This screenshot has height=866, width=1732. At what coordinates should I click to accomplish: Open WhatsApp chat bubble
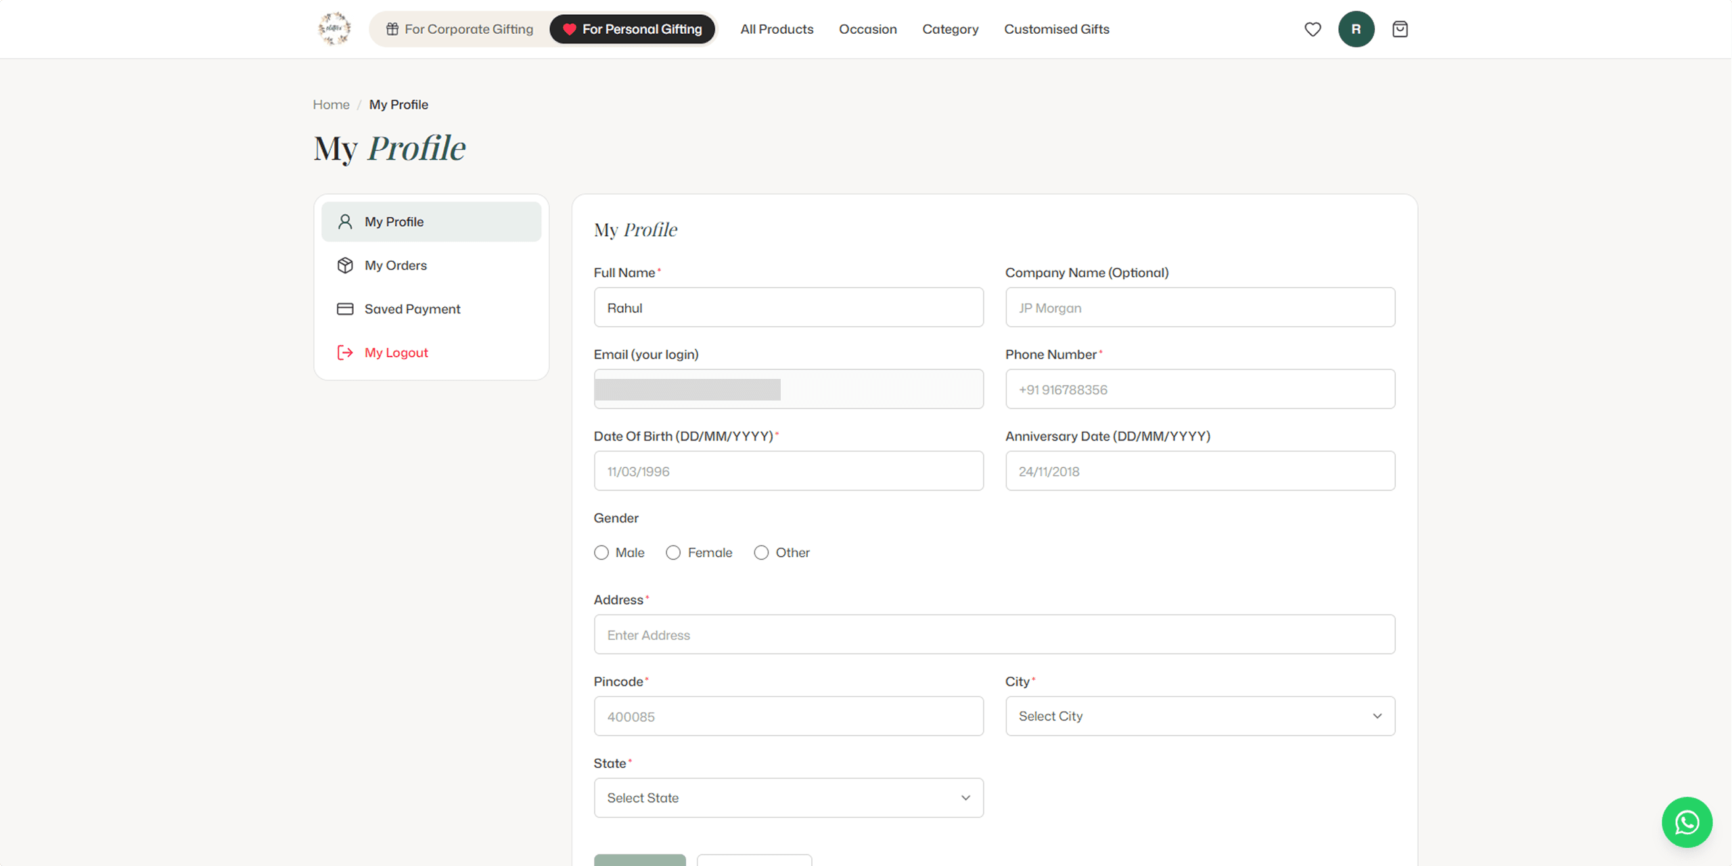pos(1687,822)
